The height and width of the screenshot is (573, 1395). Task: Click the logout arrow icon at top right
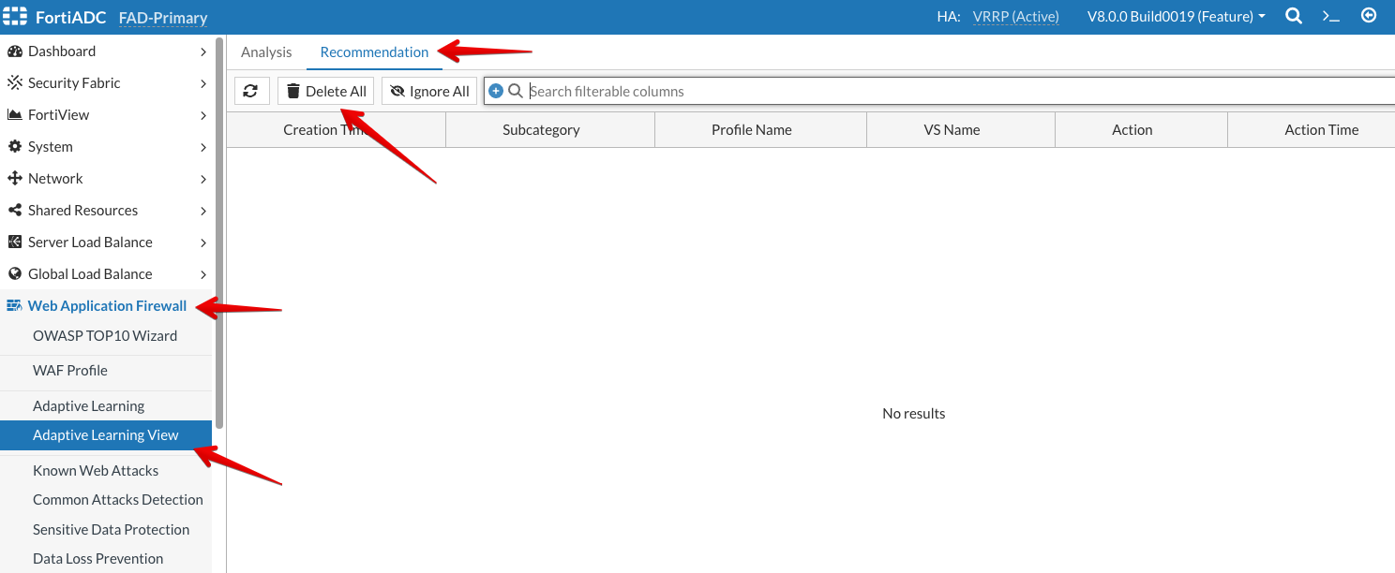pos(1369,16)
